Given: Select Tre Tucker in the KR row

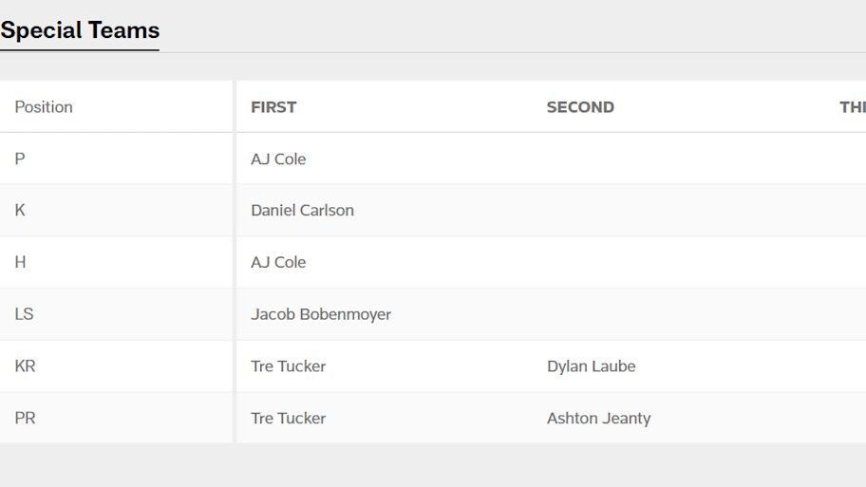Looking at the screenshot, I should pos(288,366).
